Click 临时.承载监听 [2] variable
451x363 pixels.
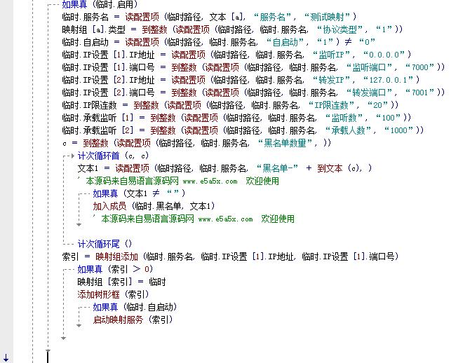pos(97,130)
